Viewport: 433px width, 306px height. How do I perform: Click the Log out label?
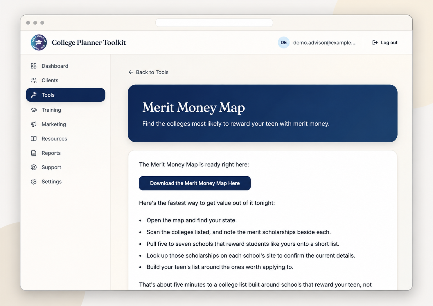click(389, 43)
